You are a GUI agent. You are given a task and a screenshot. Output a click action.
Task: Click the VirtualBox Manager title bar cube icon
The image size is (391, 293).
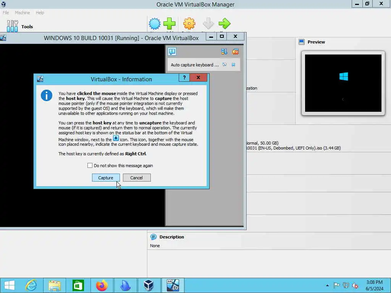3,4
